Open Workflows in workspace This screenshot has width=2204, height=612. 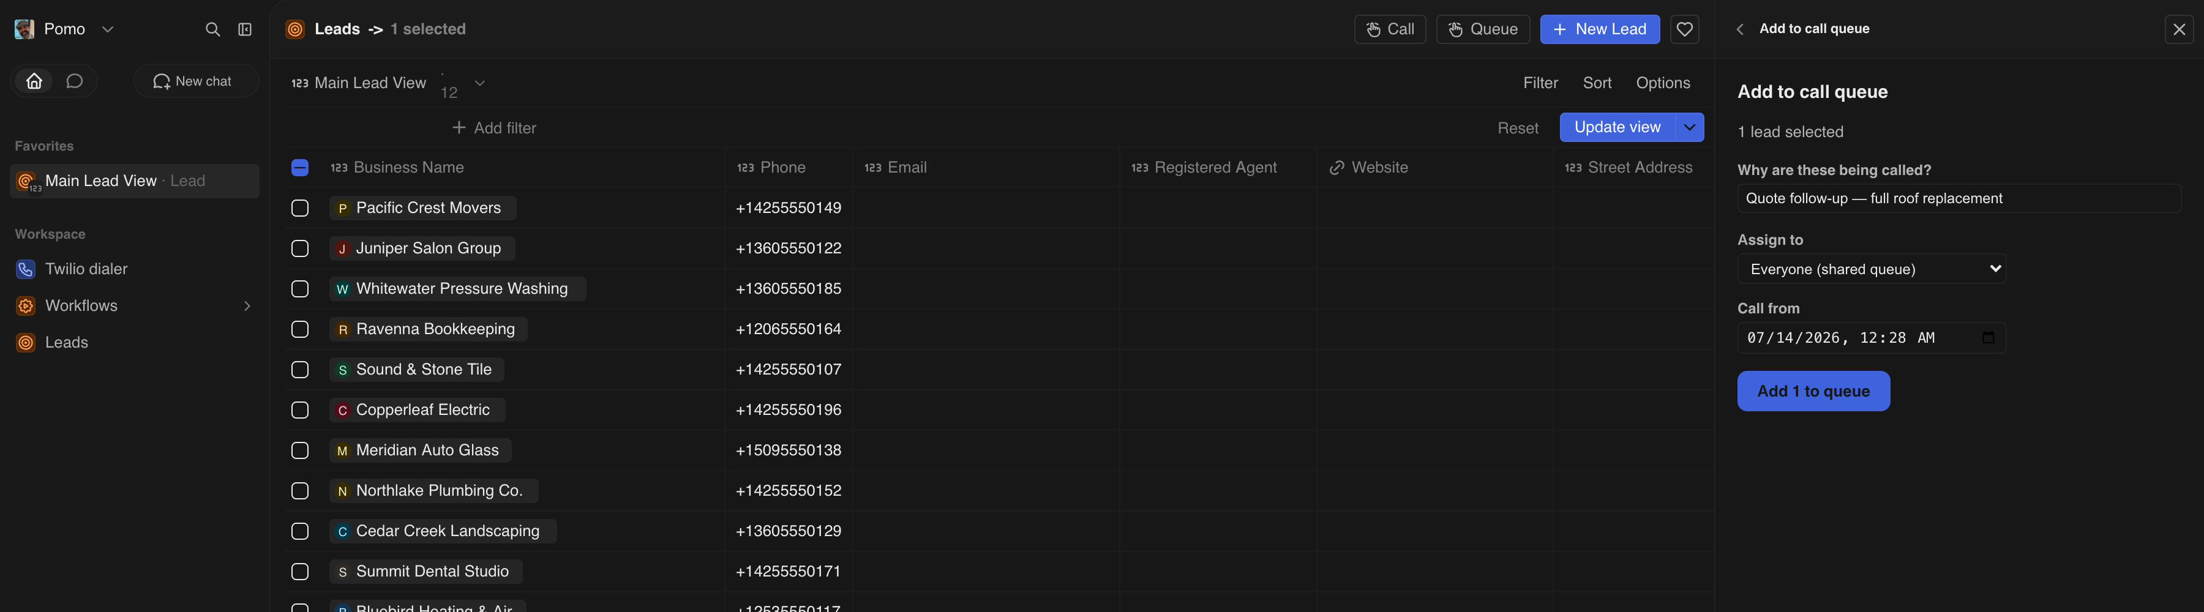pos(81,306)
